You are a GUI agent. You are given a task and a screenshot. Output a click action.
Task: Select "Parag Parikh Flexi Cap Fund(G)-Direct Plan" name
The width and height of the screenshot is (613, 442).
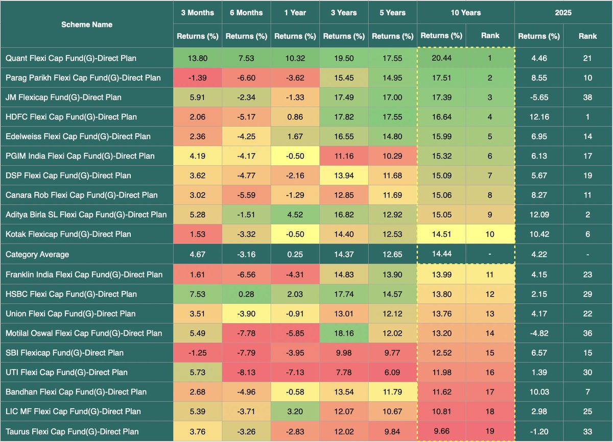tap(83, 78)
